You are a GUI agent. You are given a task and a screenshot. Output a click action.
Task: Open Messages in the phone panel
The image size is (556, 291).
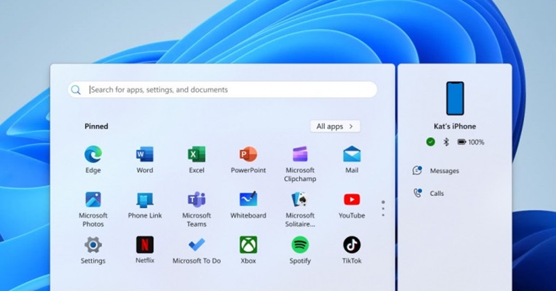point(436,171)
